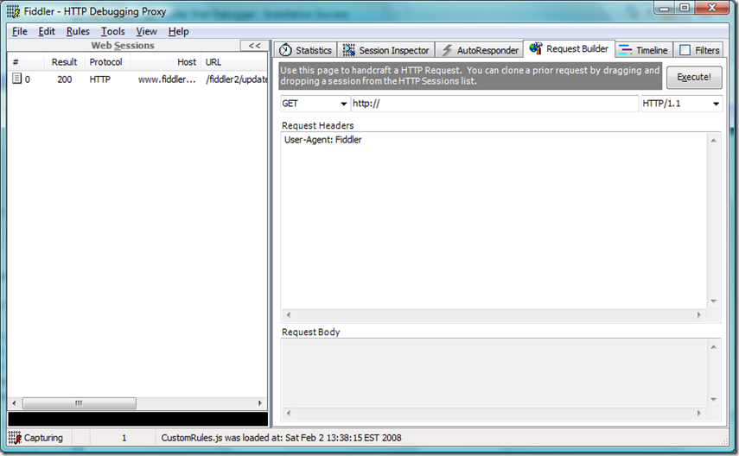The image size is (739, 456).
Task: Click Request Body scrollbar up arrow
Action: [x=714, y=346]
